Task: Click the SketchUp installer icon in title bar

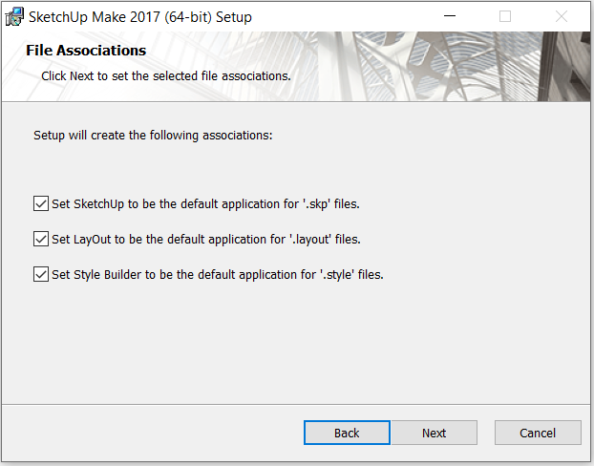Action: point(14,16)
